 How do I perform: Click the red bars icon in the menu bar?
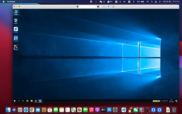coord(96,2)
